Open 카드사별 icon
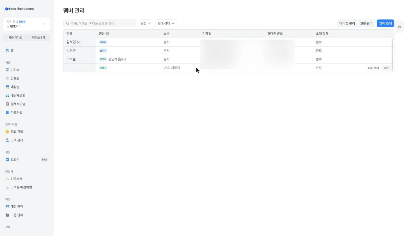The width and height of the screenshot is (404, 236). [7, 112]
